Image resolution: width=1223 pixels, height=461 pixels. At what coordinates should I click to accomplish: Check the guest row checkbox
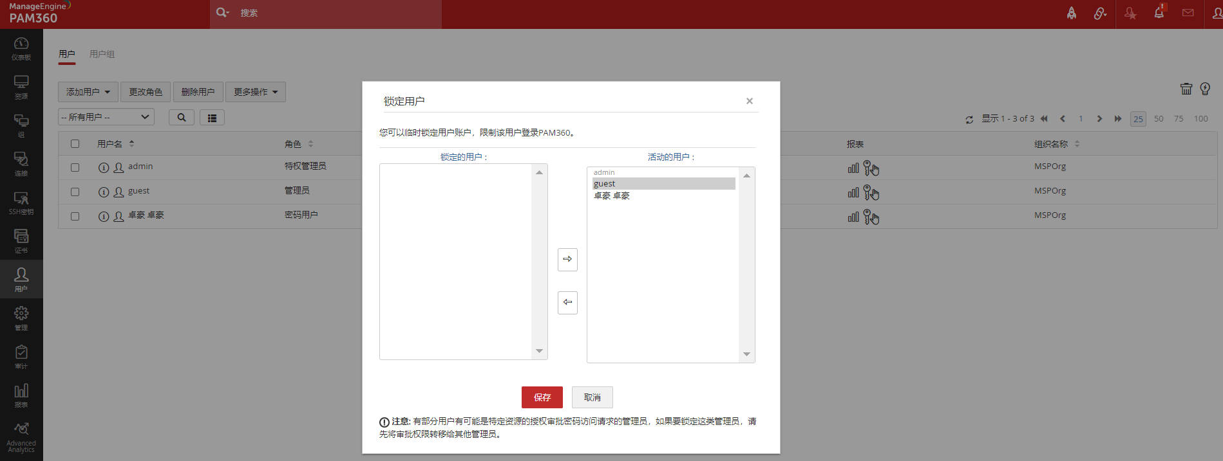75,192
